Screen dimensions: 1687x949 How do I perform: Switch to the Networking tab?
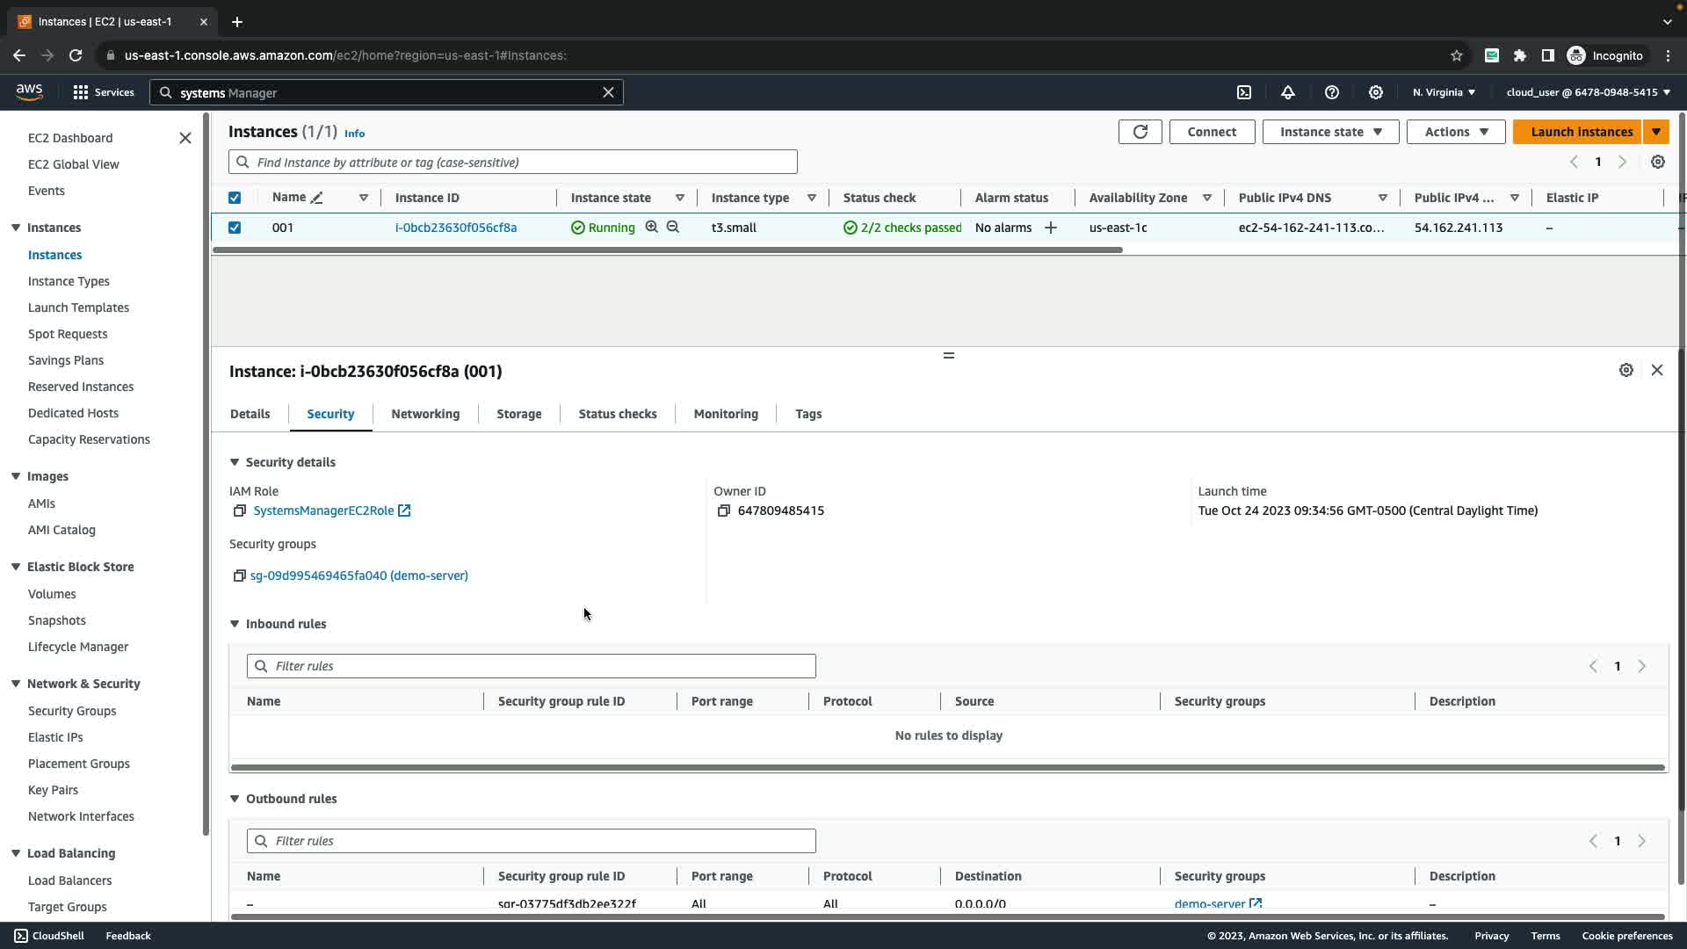point(425,414)
